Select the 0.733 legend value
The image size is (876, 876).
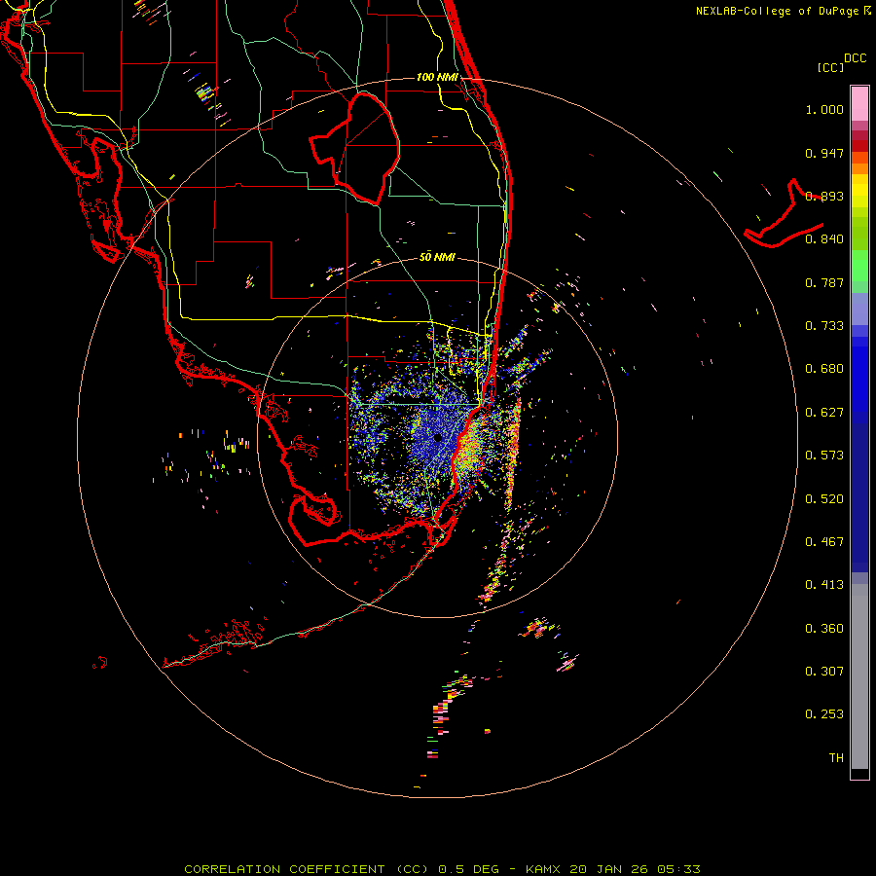click(x=824, y=326)
